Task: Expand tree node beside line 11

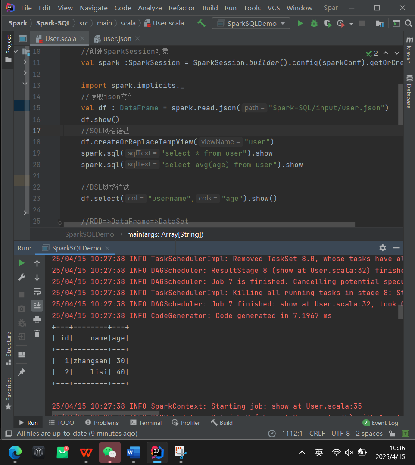Action: point(25,62)
